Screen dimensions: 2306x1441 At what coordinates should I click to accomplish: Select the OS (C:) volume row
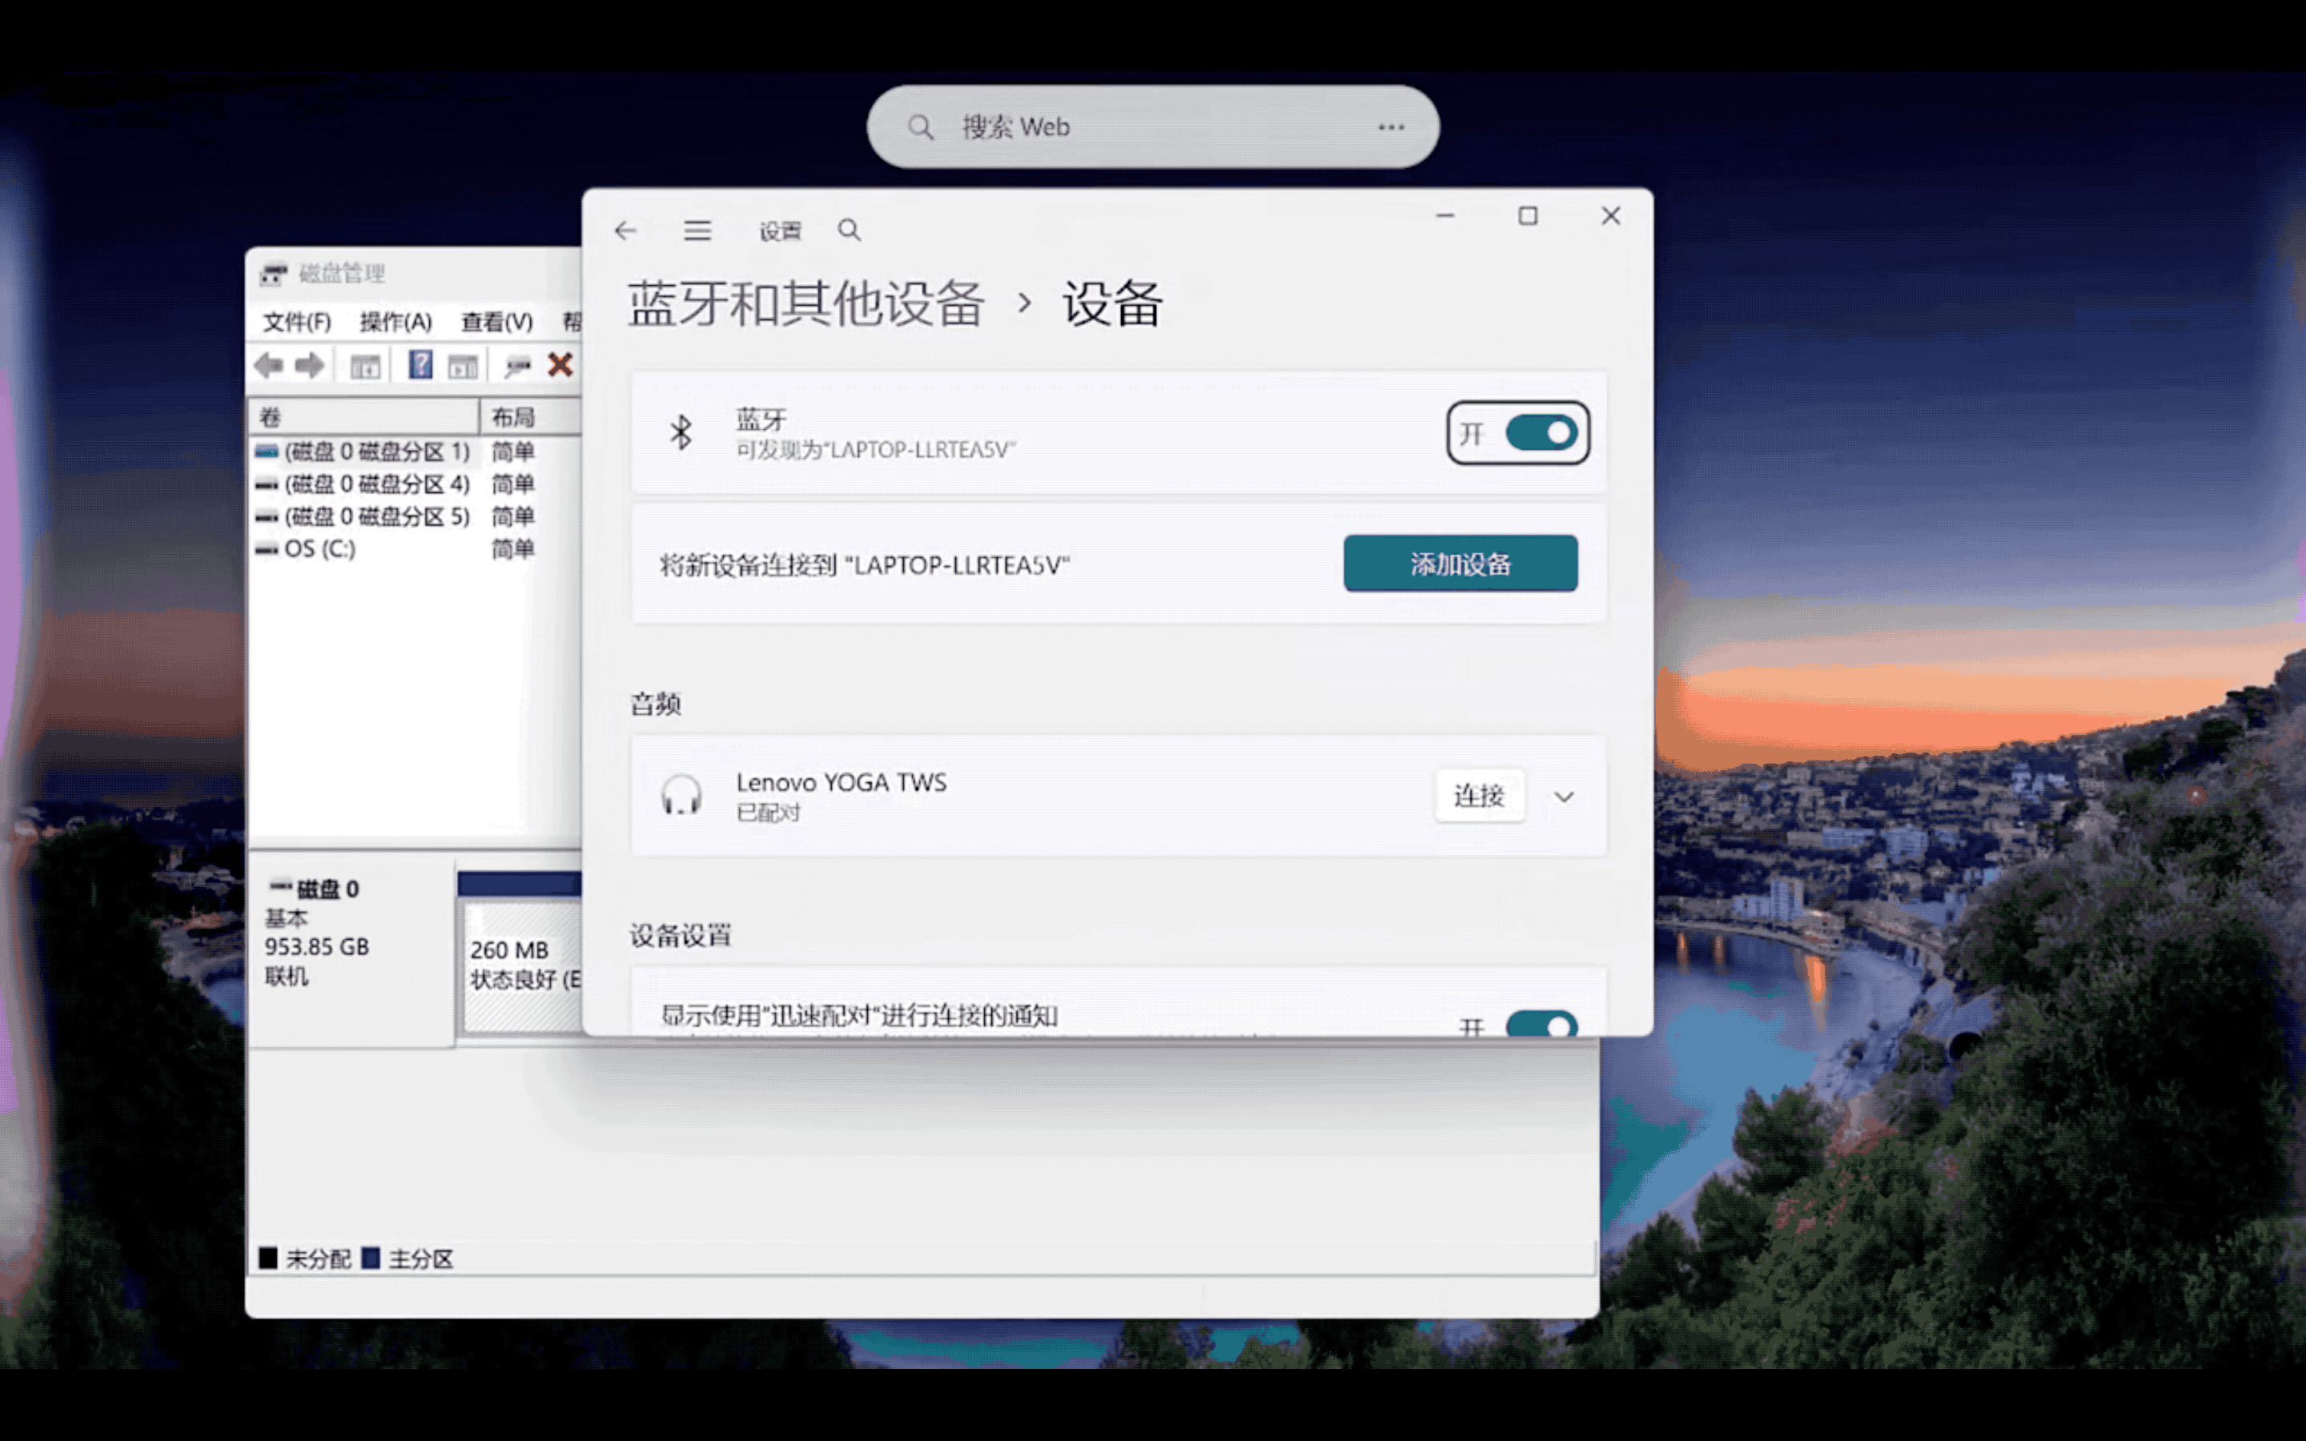319,549
